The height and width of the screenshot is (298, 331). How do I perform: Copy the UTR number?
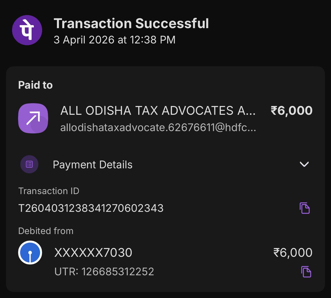(x=306, y=272)
